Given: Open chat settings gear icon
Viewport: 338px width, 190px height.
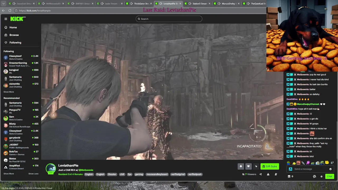Looking at the screenshot, I should tap(321, 176).
